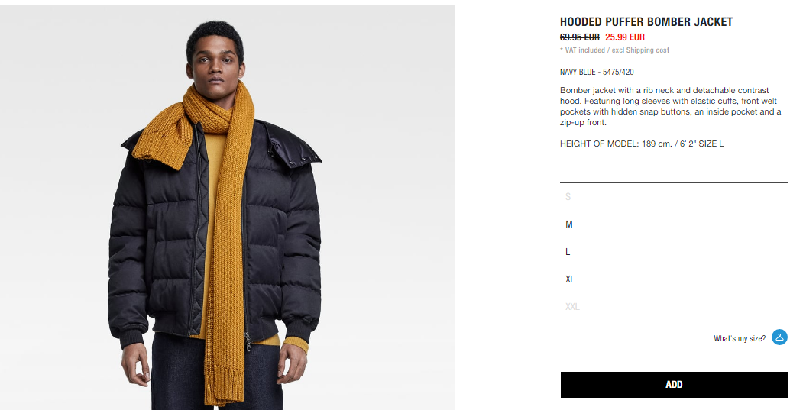Click the jacket's zipper pull in the photo

[x=248, y=341]
